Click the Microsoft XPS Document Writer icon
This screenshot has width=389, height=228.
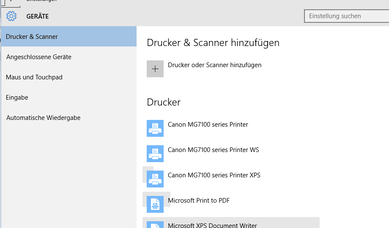coord(155,225)
